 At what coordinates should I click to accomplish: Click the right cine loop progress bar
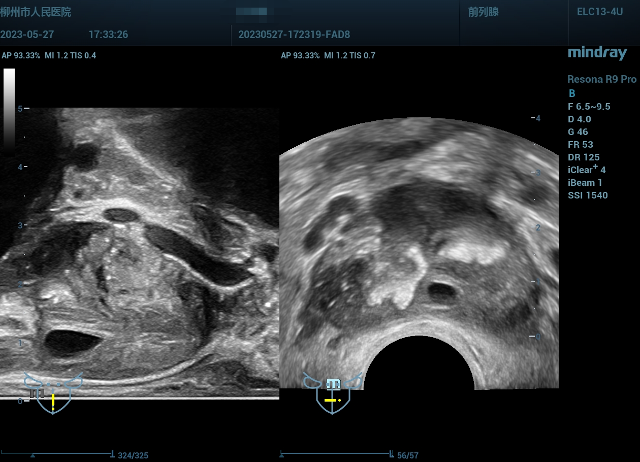coord(336,452)
